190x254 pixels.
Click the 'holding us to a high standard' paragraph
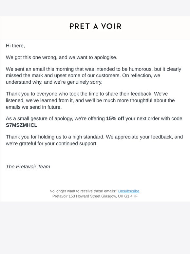coord(94,140)
